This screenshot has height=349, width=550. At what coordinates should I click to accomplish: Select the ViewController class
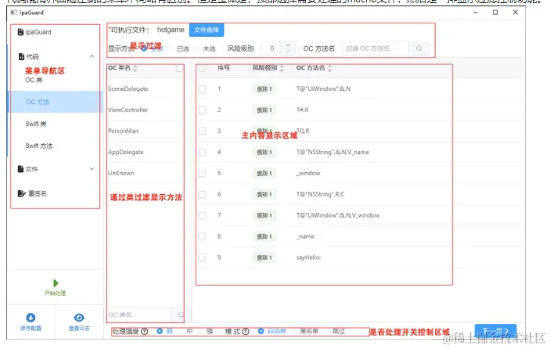click(128, 110)
